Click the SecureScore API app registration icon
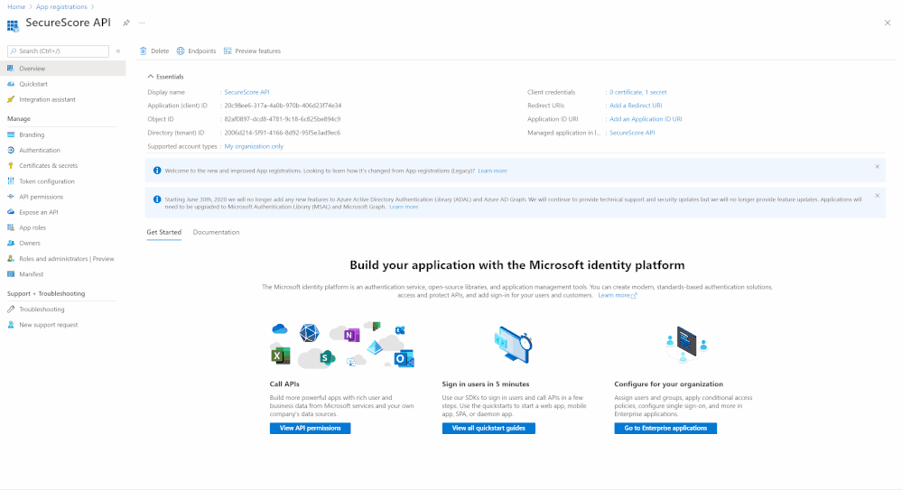902x490 pixels. coord(13,26)
